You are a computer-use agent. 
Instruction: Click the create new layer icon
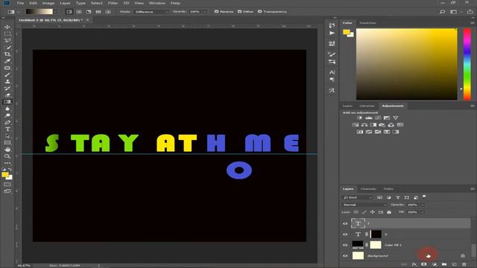(x=454, y=264)
